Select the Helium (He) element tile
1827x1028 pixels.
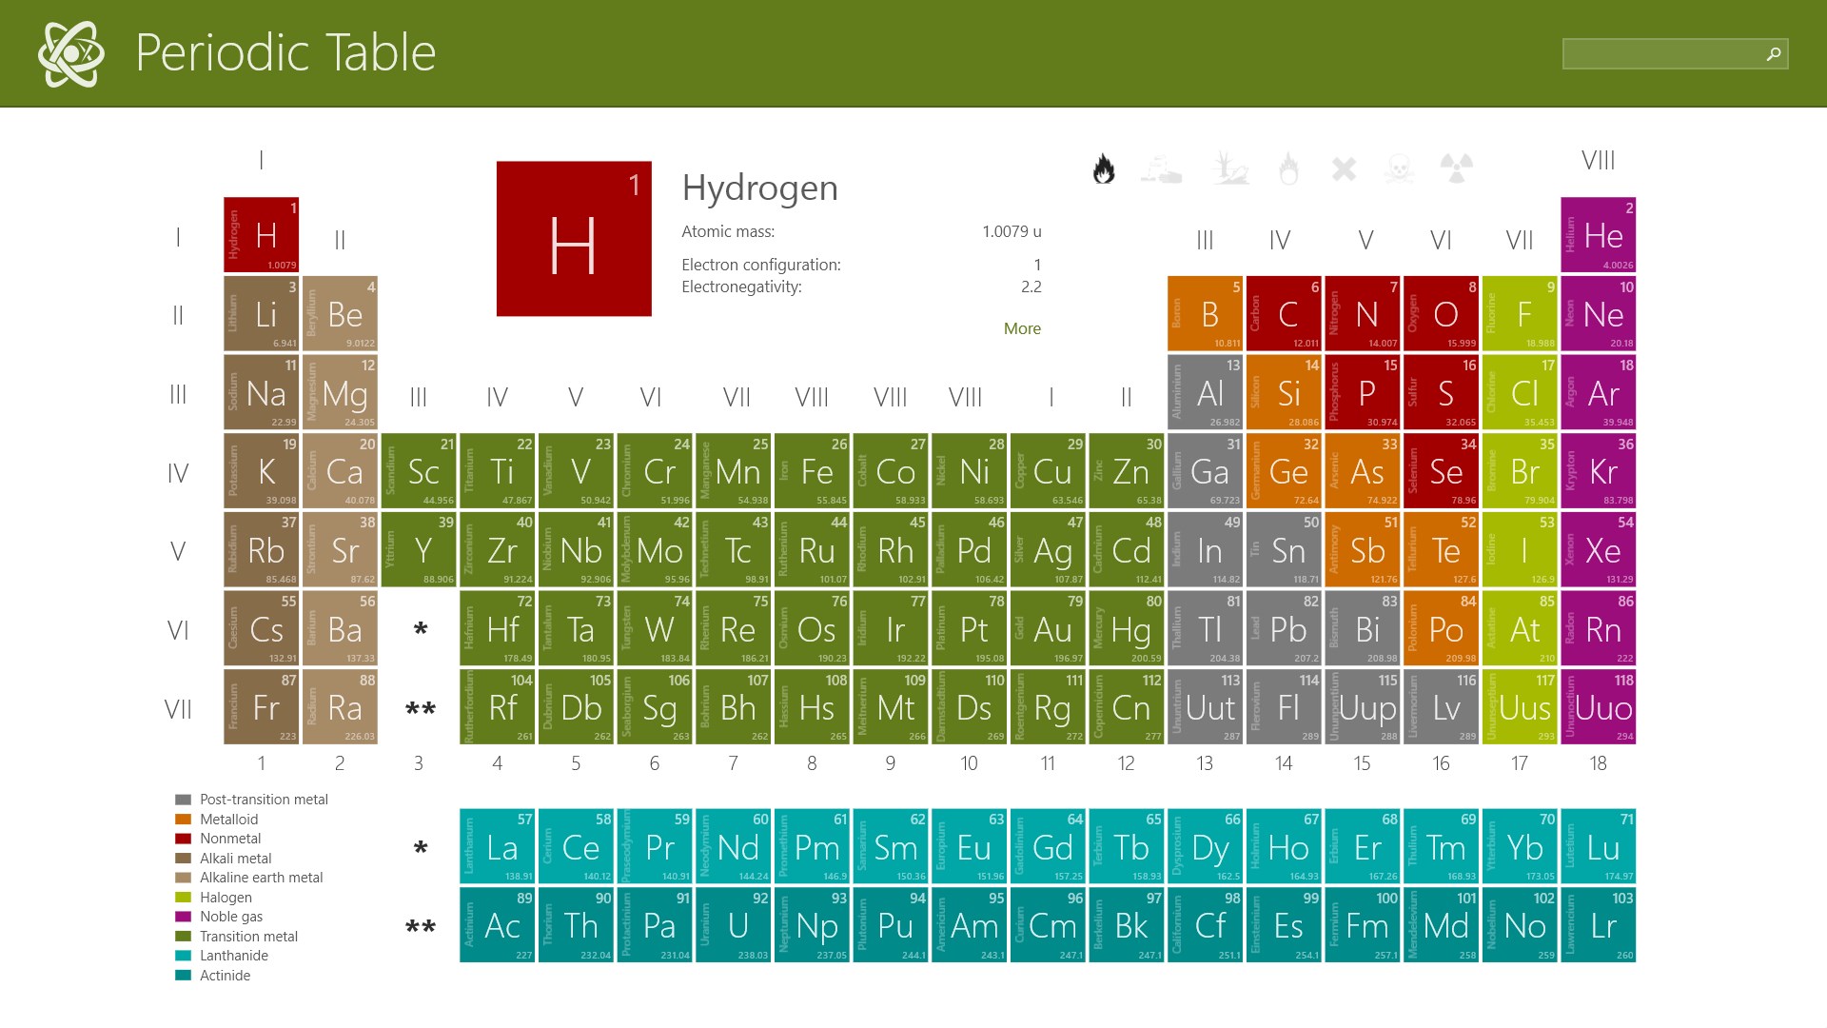tap(1598, 235)
